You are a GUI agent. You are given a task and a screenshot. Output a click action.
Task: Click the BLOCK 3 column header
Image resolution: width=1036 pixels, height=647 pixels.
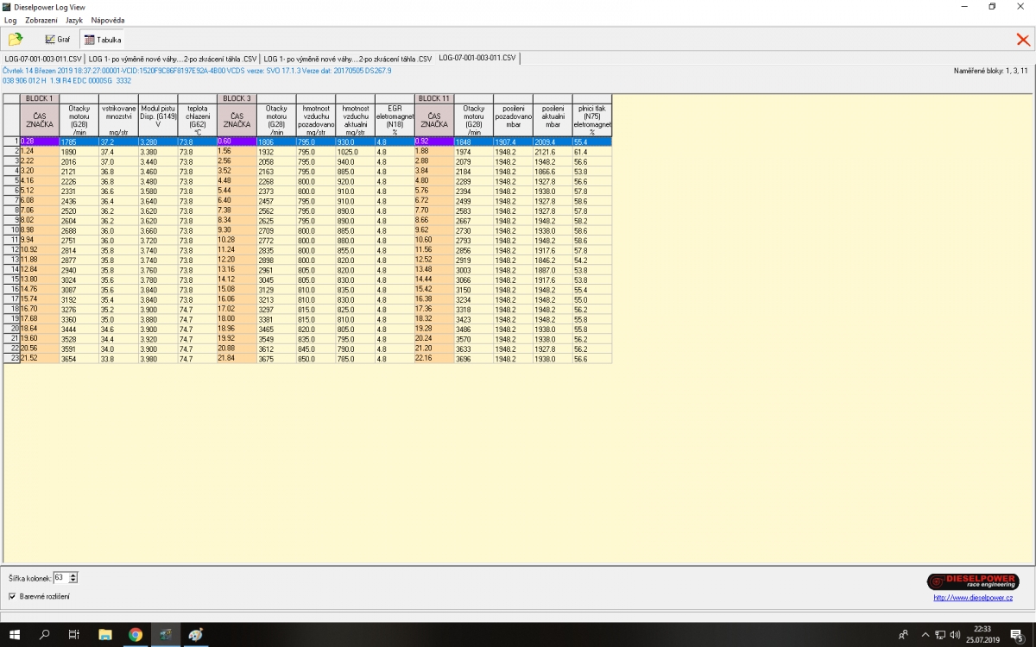coord(237,98)
